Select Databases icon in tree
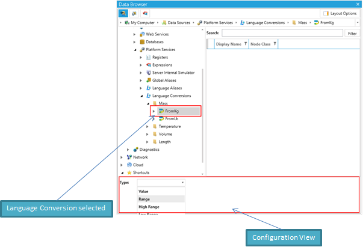This screenshot has height=247, width=363. click(142, 42)
